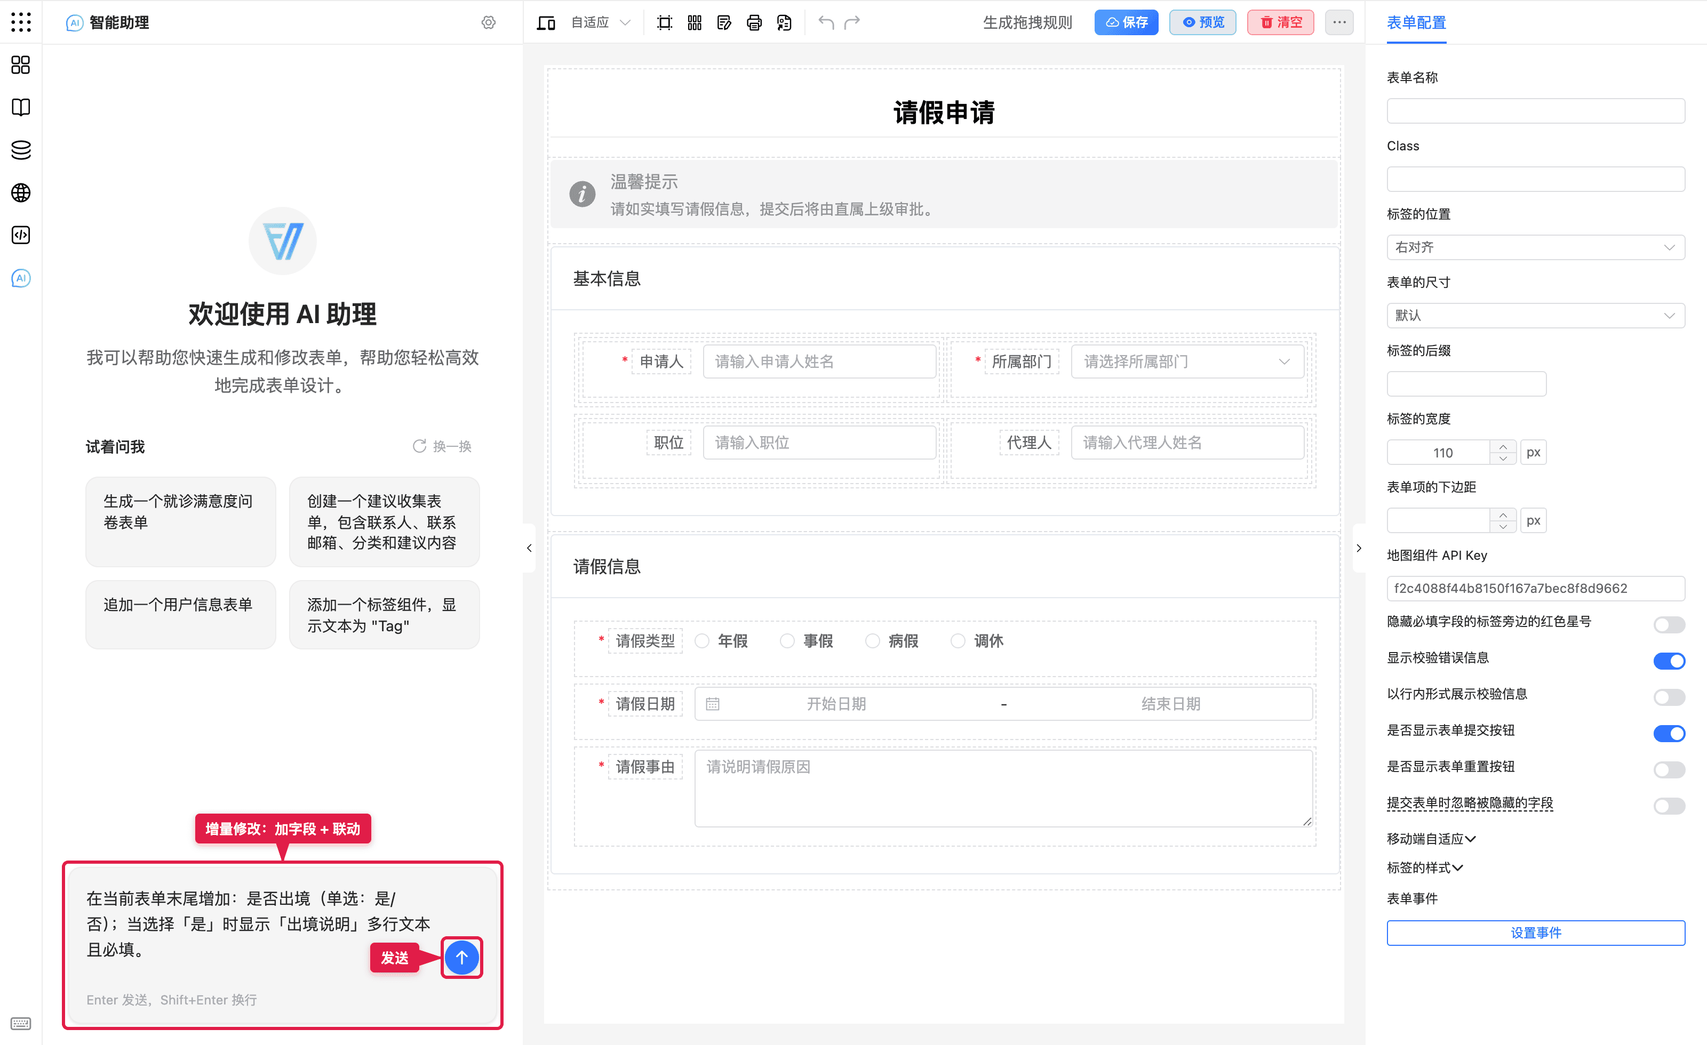
Task: Switch to 表单配置 tab
Action: (1416, 23)
